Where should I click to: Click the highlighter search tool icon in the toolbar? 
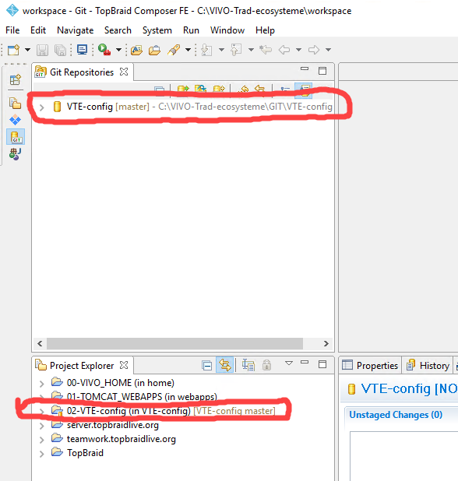point(174,50)
